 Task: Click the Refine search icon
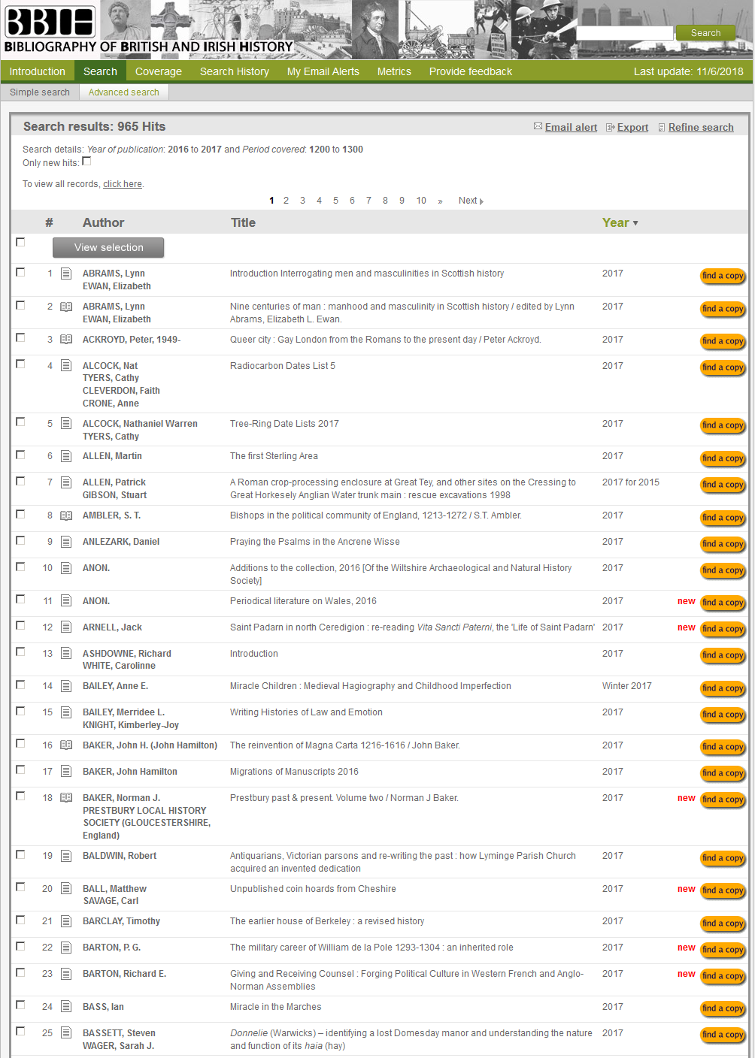coord(662,128)
